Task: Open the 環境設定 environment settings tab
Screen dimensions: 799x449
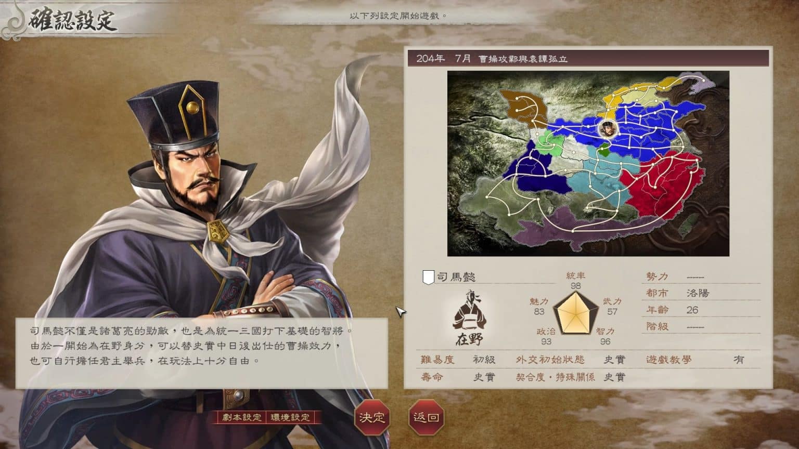Action: coord(290,417)
